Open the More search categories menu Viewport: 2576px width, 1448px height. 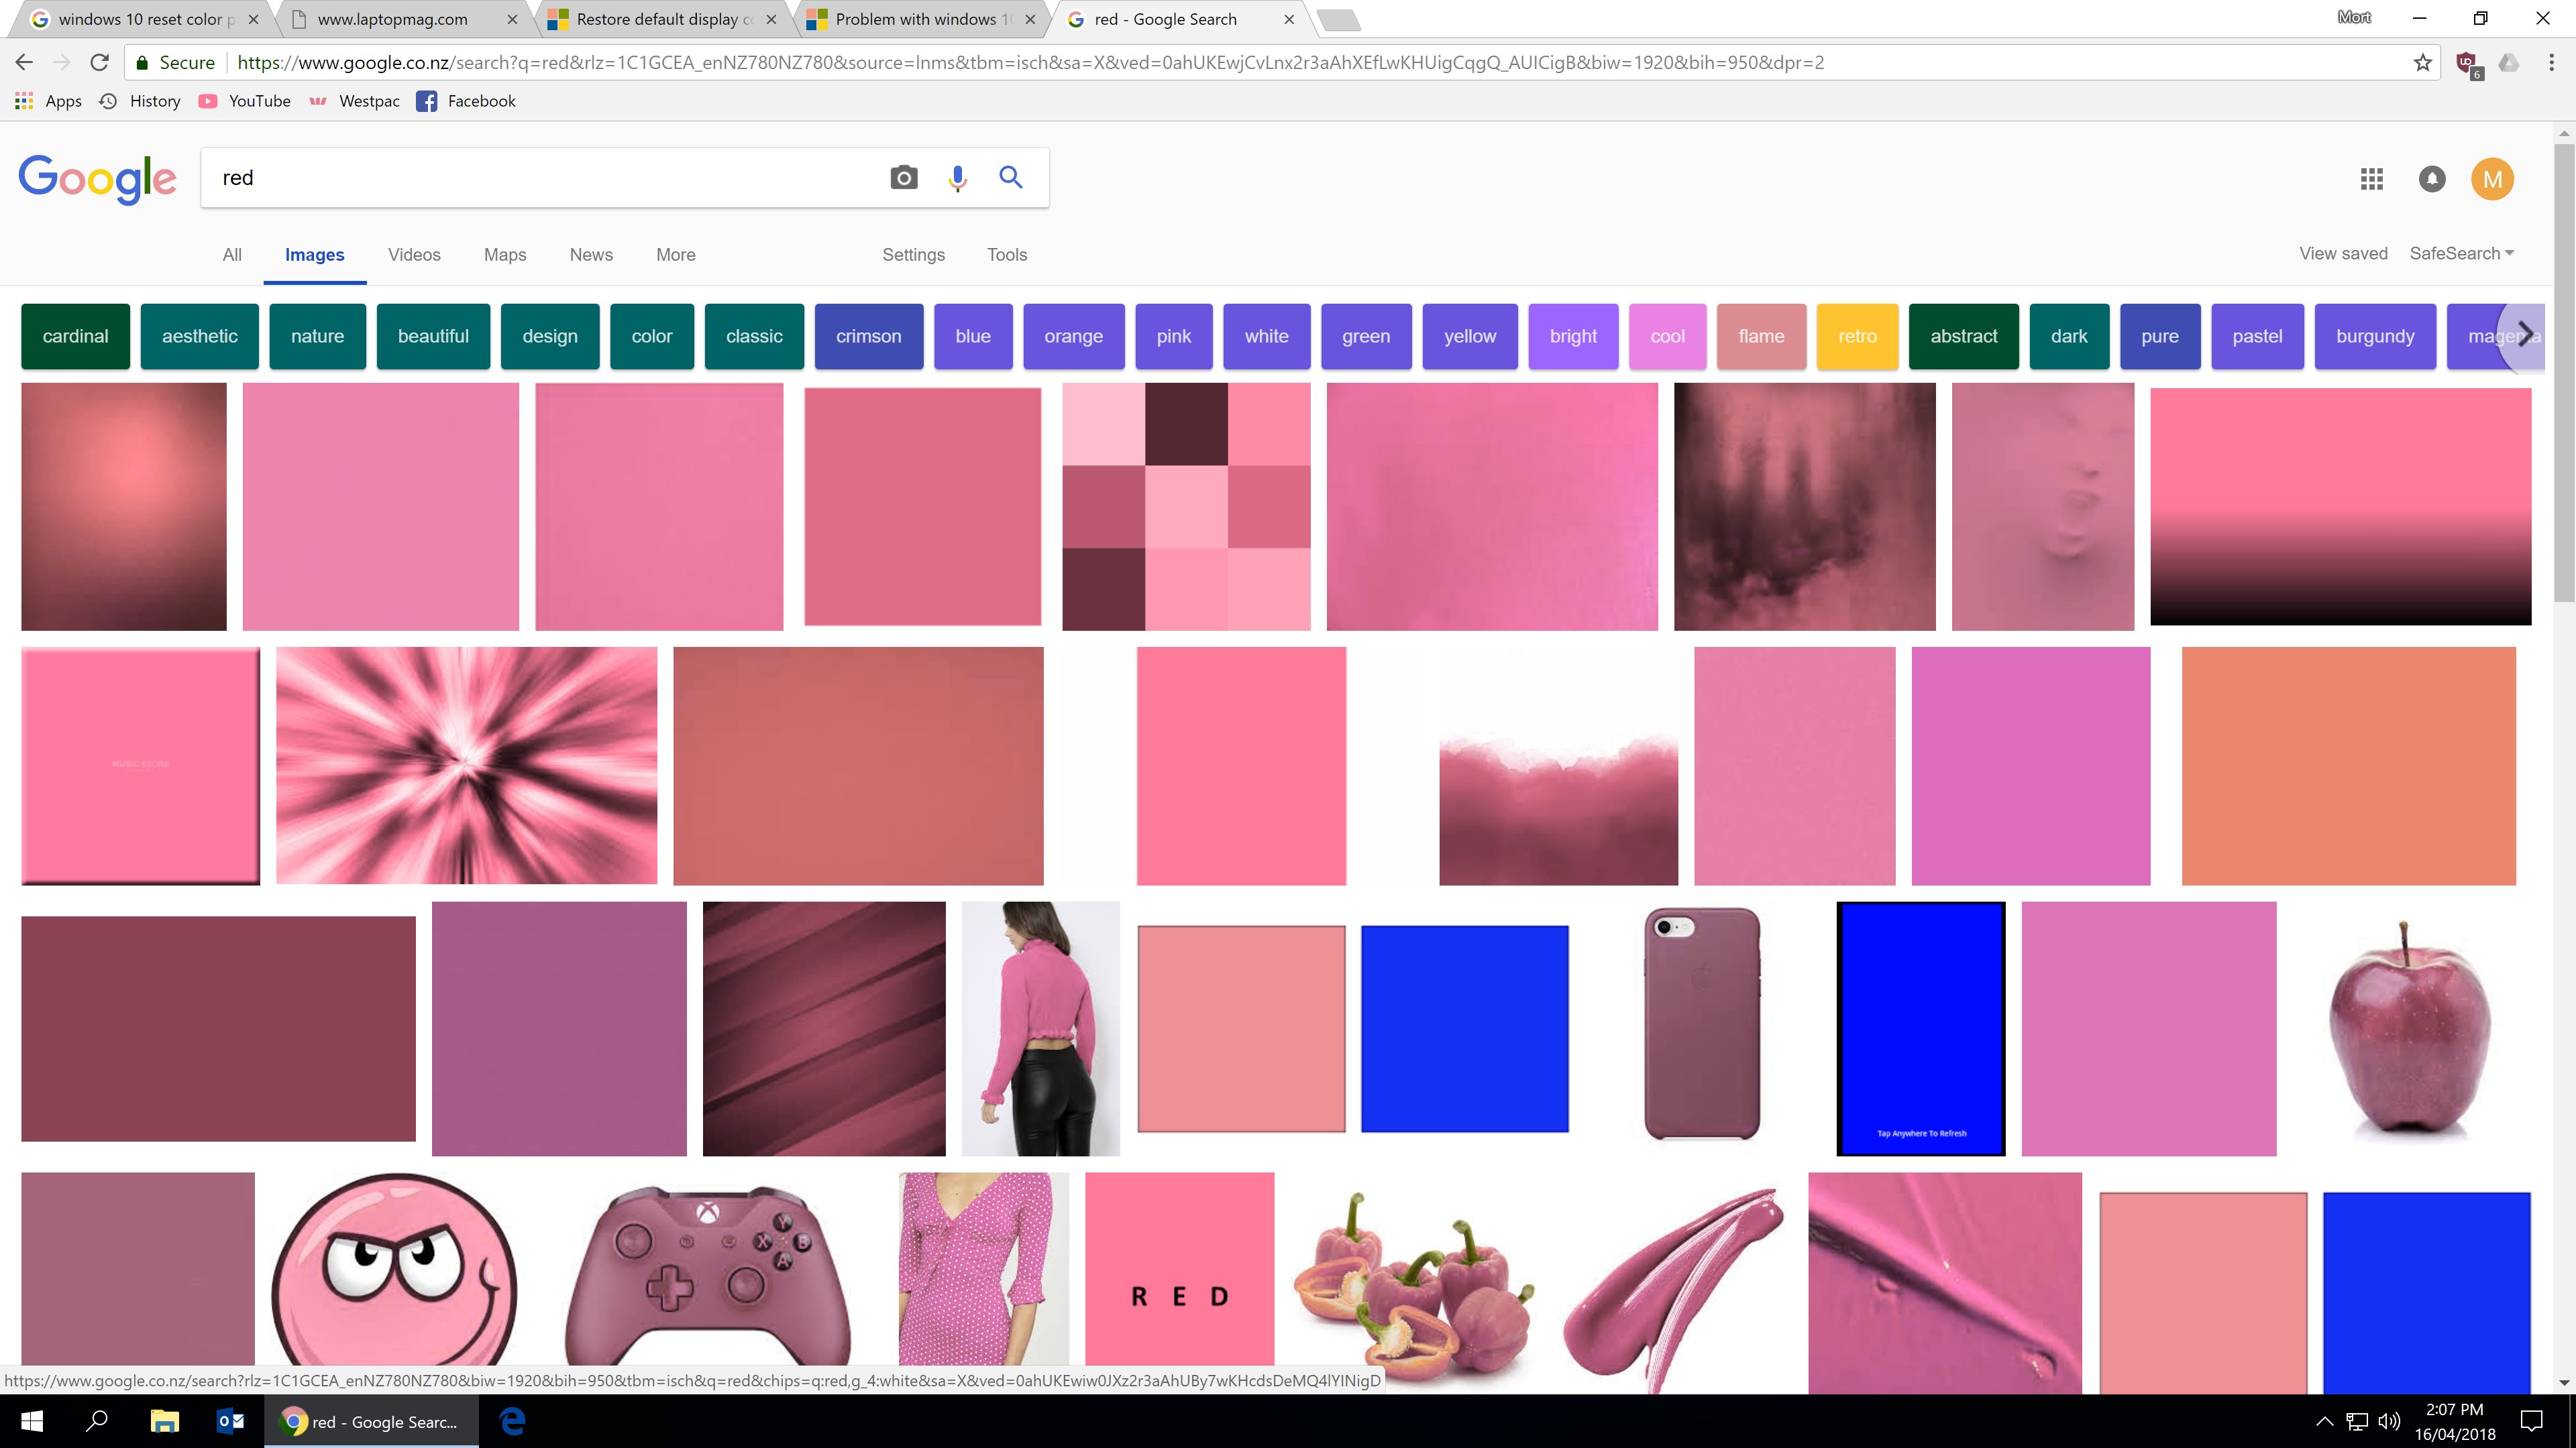(675, 255)
